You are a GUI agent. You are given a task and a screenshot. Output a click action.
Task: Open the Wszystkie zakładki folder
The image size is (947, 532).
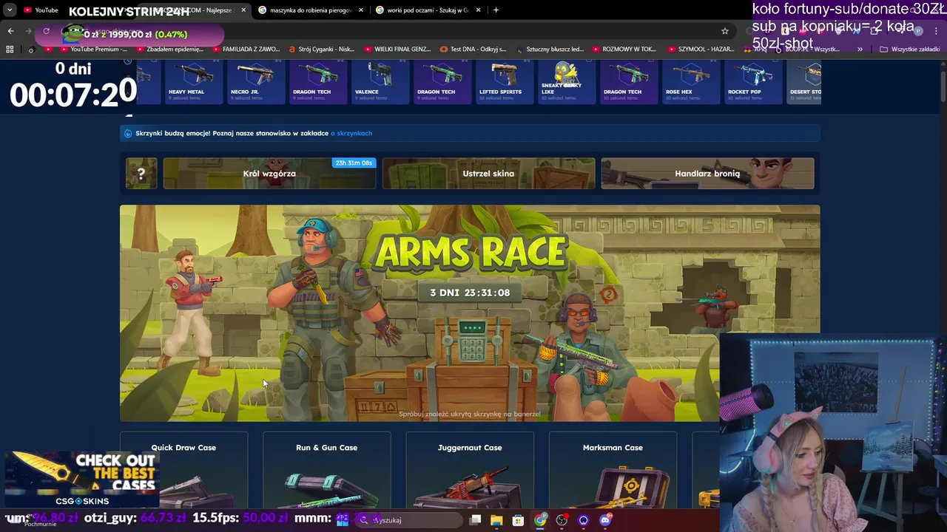tap(910, 50)
